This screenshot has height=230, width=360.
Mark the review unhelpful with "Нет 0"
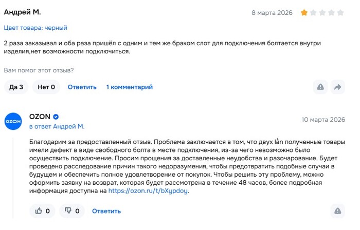pos(46,87)
